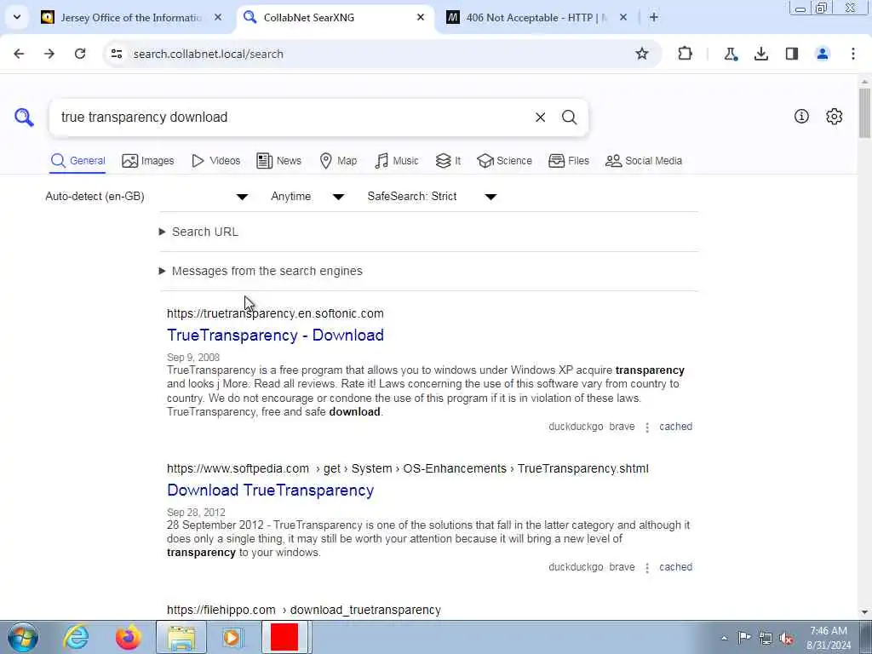The image size is (872, 654).
Task: Click the softonic result URL
Action: pos(275,313)
